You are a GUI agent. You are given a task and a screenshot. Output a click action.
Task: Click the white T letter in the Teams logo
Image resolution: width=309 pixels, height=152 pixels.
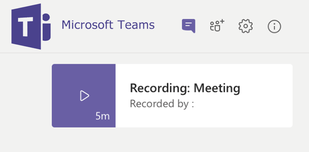coord(26,27)
